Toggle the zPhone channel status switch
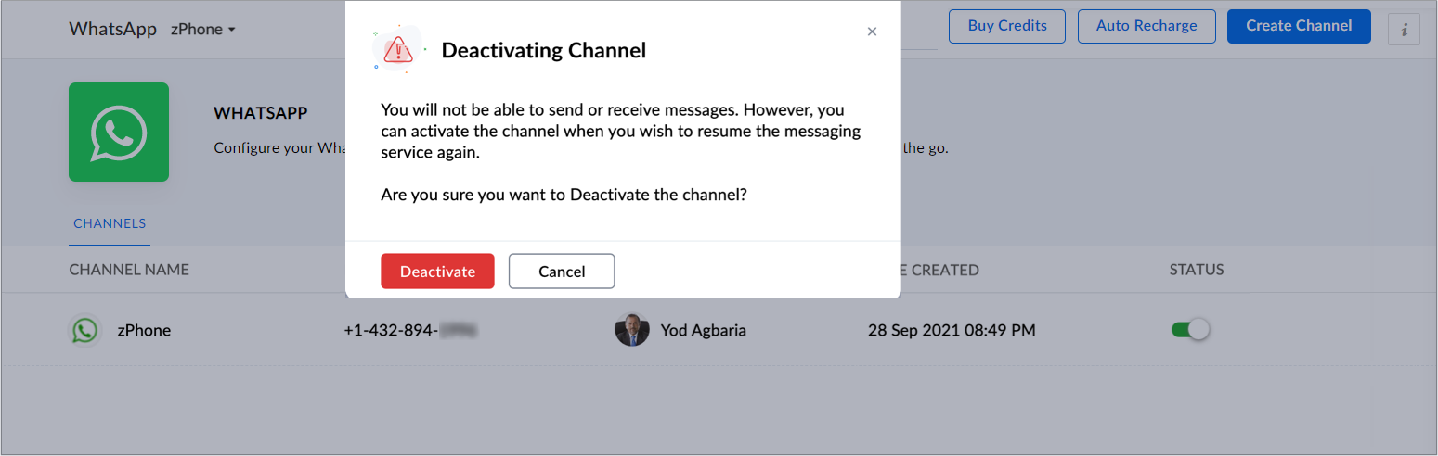Image resolution: width=1438 pixels, height=456 pixels. click(x=1191, y=330)
